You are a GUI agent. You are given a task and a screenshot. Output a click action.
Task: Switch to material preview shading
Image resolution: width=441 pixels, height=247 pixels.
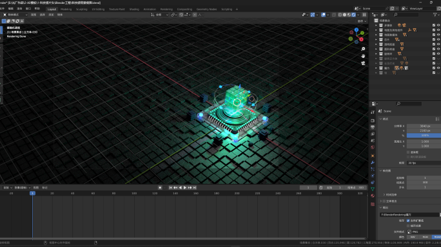point(349,15)
